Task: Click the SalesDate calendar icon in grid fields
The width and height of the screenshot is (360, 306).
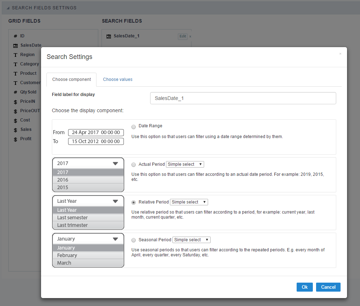Action: (x=15, y=46)
